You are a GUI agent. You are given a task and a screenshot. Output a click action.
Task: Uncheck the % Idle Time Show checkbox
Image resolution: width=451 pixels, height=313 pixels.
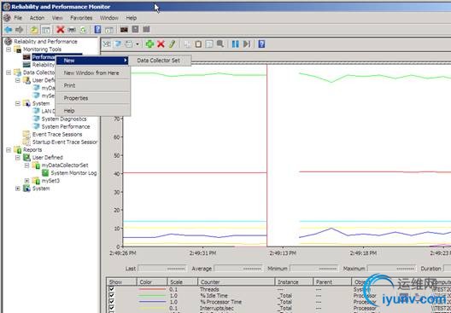[112, 295]
